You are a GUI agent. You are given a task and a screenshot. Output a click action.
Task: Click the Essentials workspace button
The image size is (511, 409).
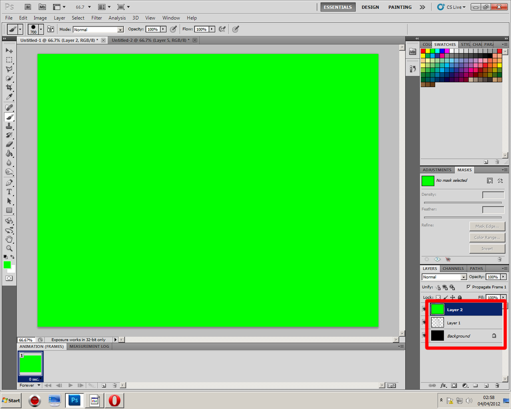[338, 7]
